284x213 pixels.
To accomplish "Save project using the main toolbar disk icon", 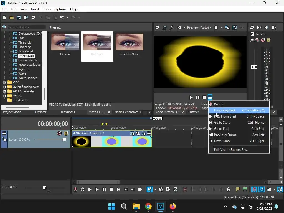I will tap(19, 17).
